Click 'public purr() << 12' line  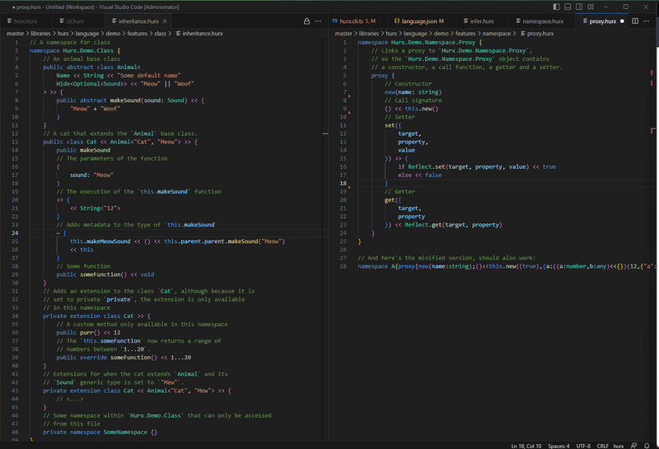click(88, 333)
